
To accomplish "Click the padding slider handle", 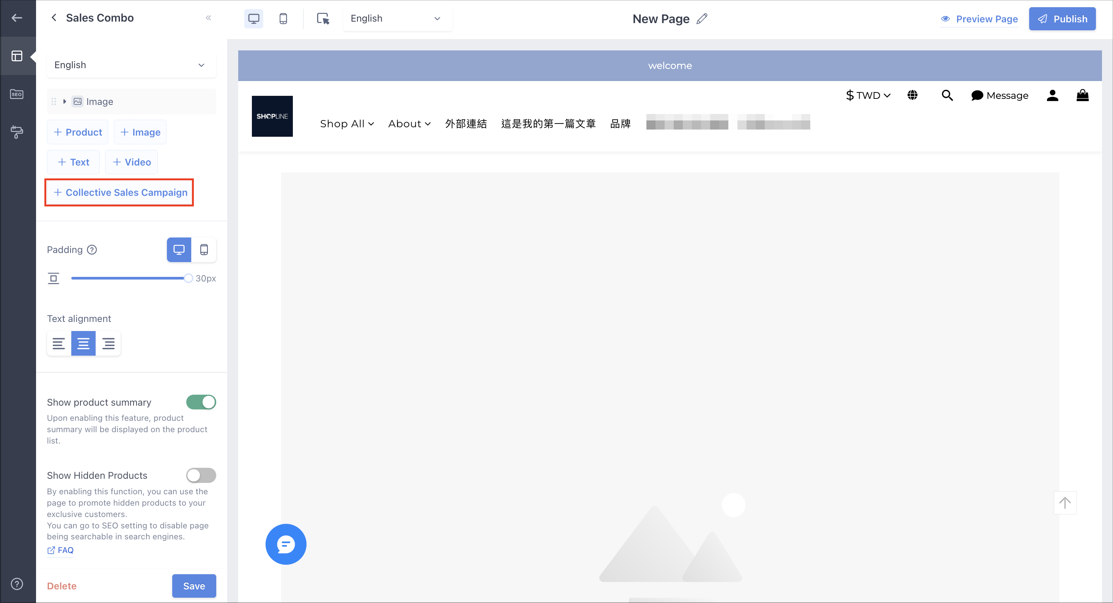I will pos(188,278).
